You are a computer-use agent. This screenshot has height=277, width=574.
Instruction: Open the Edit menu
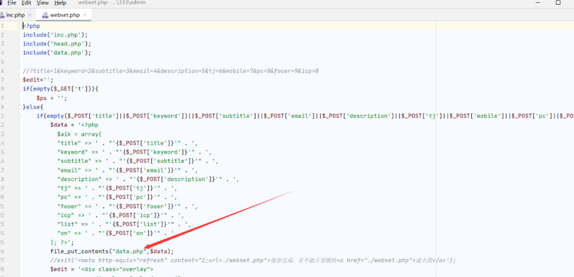[27, 3]
